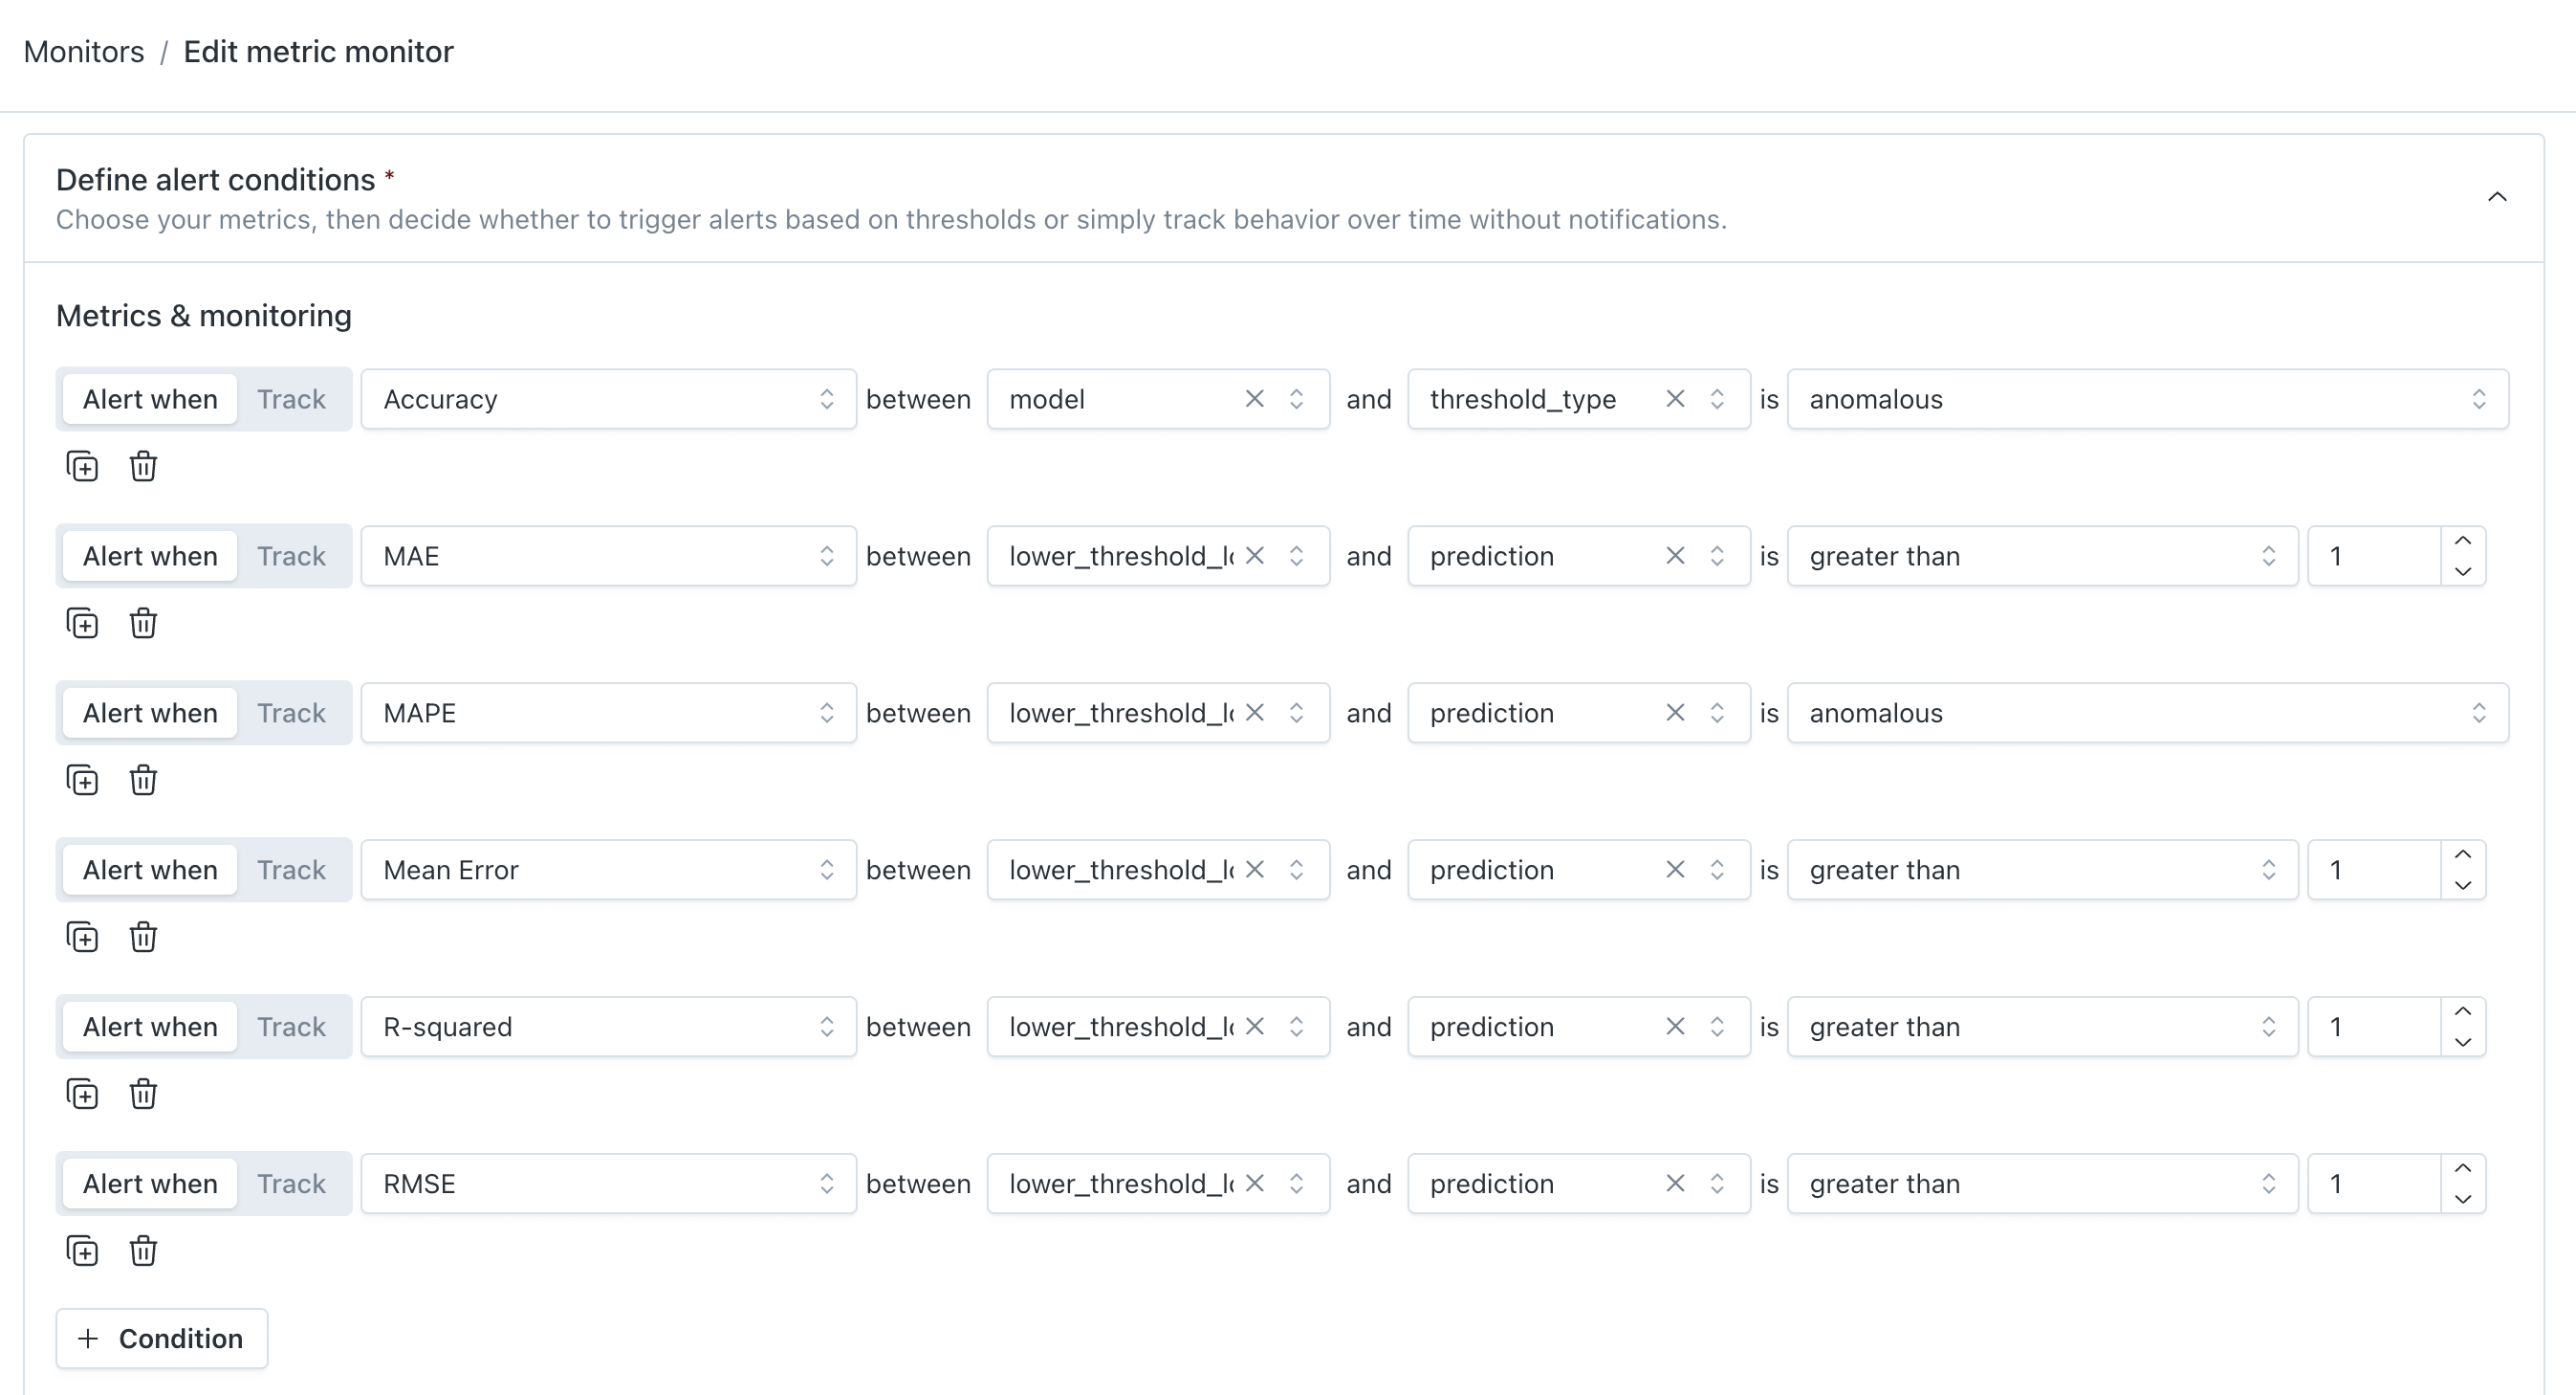Increment the MAE threshold value
The height and width of the screenshot is (1395, 2576).
[x=2462, y=542]
